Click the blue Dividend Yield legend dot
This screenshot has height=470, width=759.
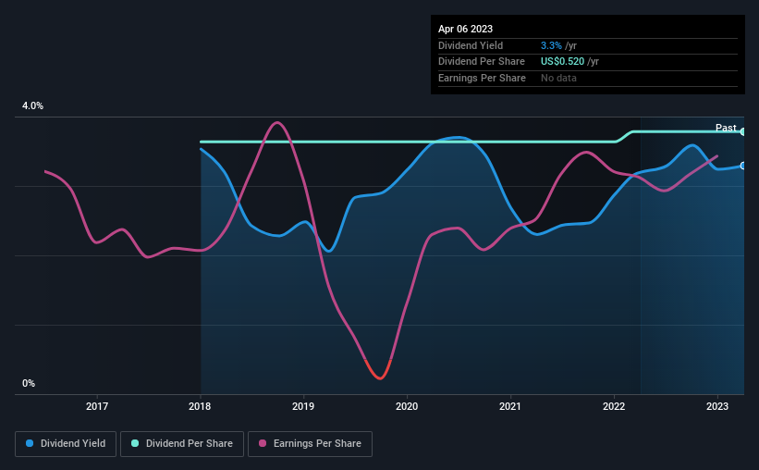point(30,443)
